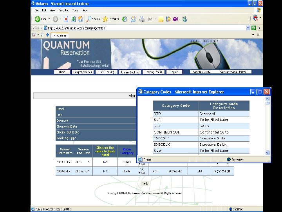Click the Category Codes popup scroll down arrow
Image resolution: width=282 pixels, height=212 pixels.
tap(267, 153)
